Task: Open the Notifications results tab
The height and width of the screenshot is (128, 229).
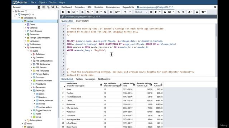Action: pyautogui.click(x=104, y=79)
